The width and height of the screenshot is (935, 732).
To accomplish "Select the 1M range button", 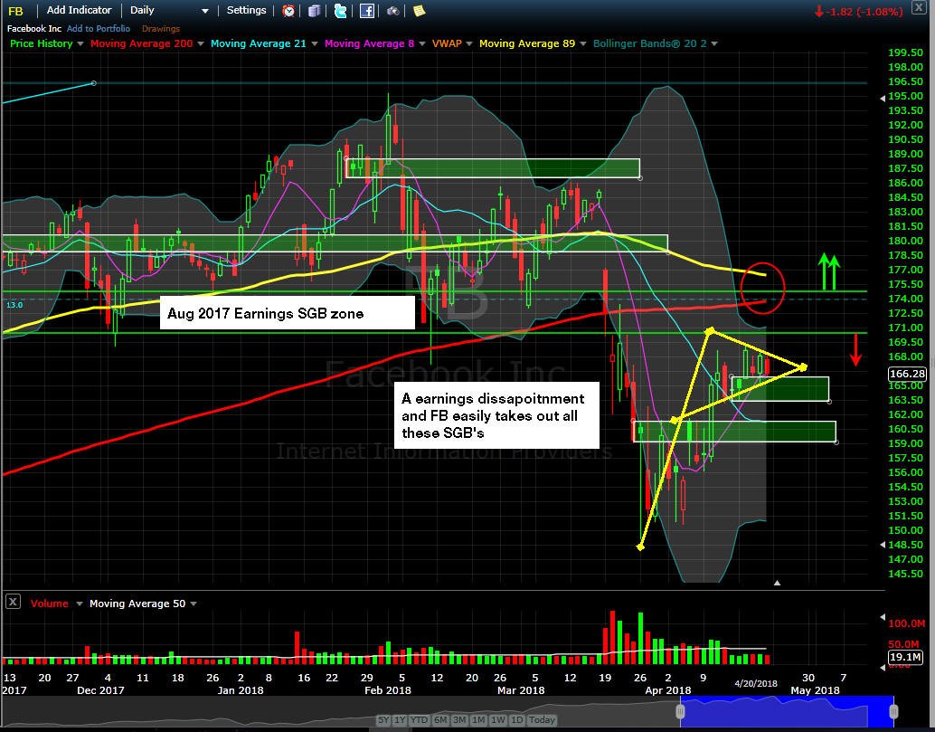I will point(478,719).
